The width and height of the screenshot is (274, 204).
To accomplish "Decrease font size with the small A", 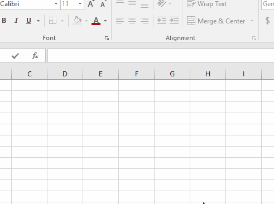I will pyautogui.click(x=103, y=4).
